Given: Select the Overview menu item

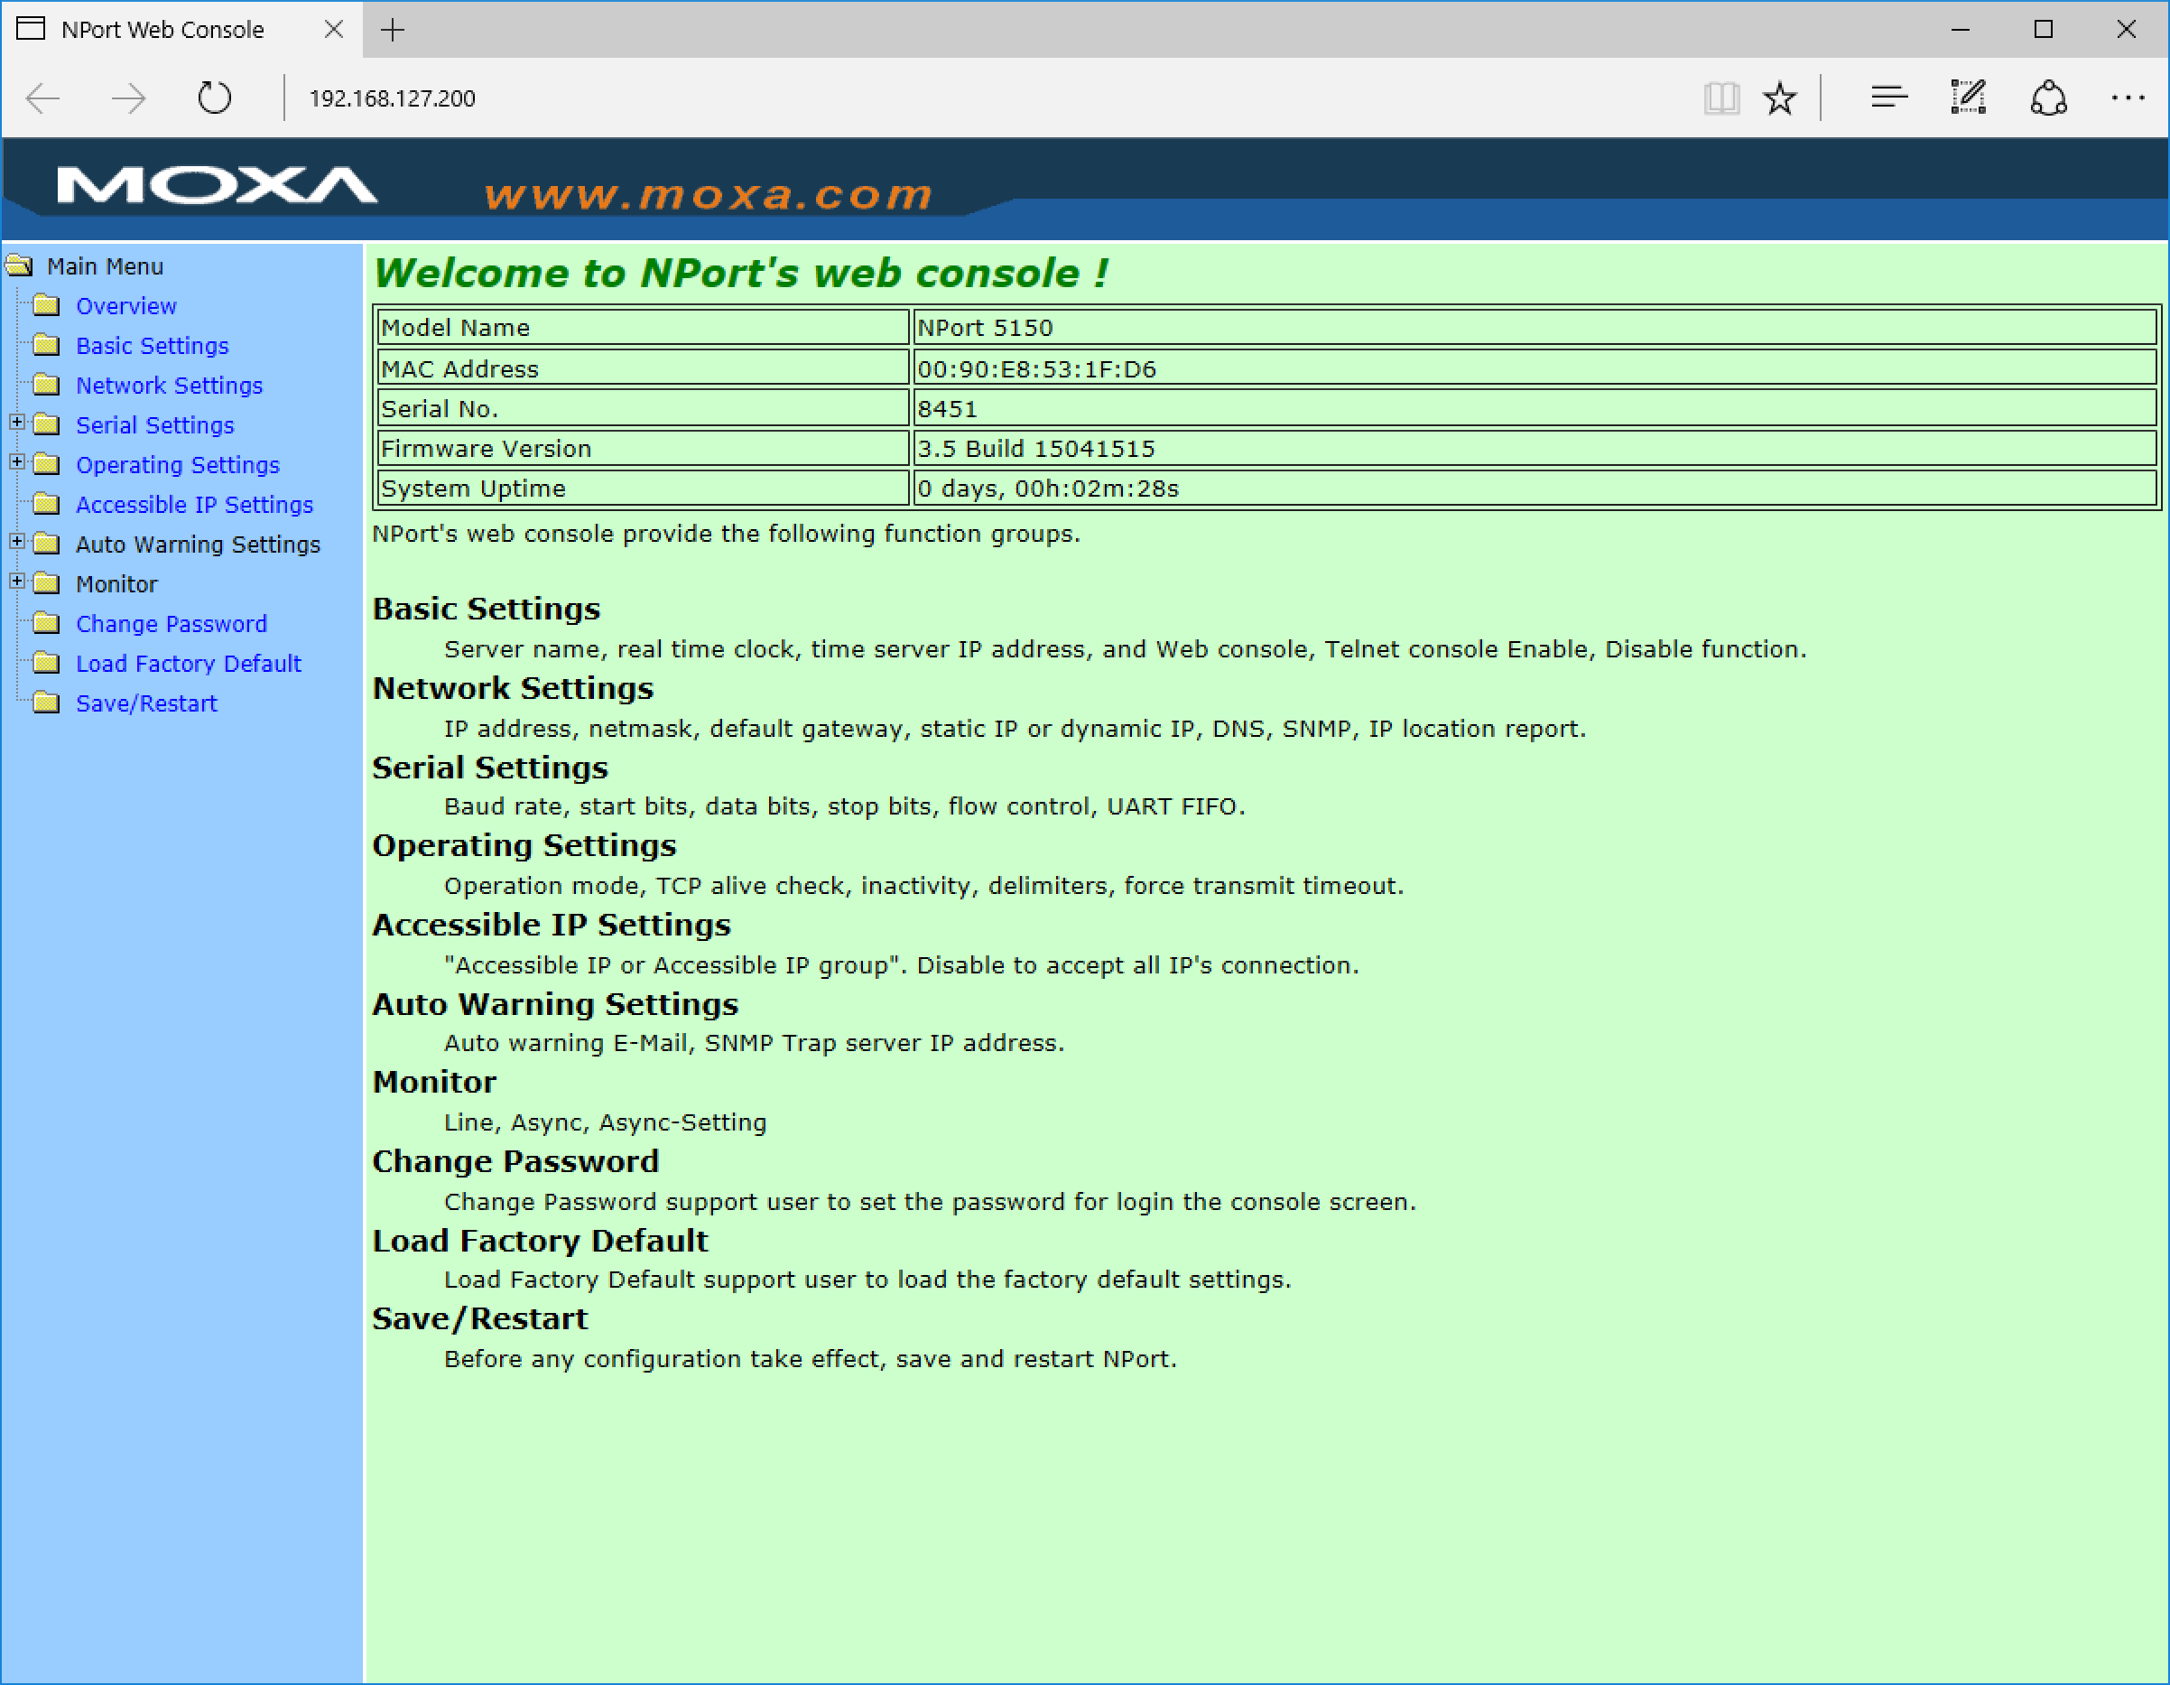Looking at the screenshot, I should [x=125, y=305].
